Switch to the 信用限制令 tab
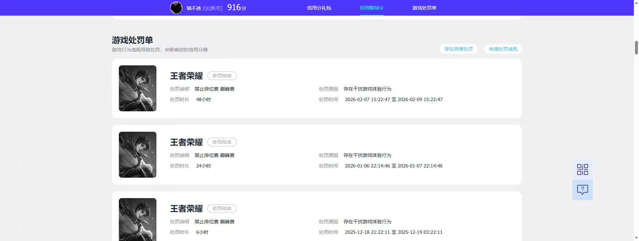Screen dimensions: 639x241 tap(372, 8)
